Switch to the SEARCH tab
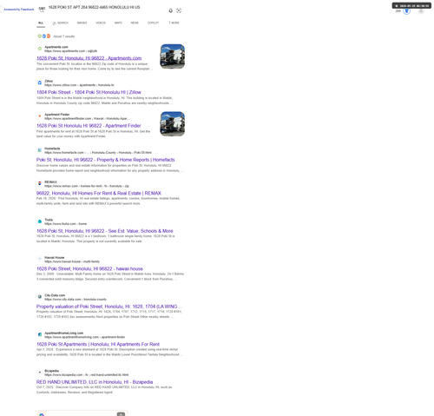434x416 pixels. (60, 23)
